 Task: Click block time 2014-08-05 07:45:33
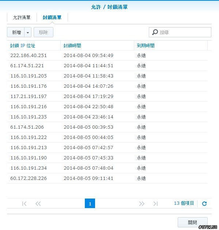point(88,158)
